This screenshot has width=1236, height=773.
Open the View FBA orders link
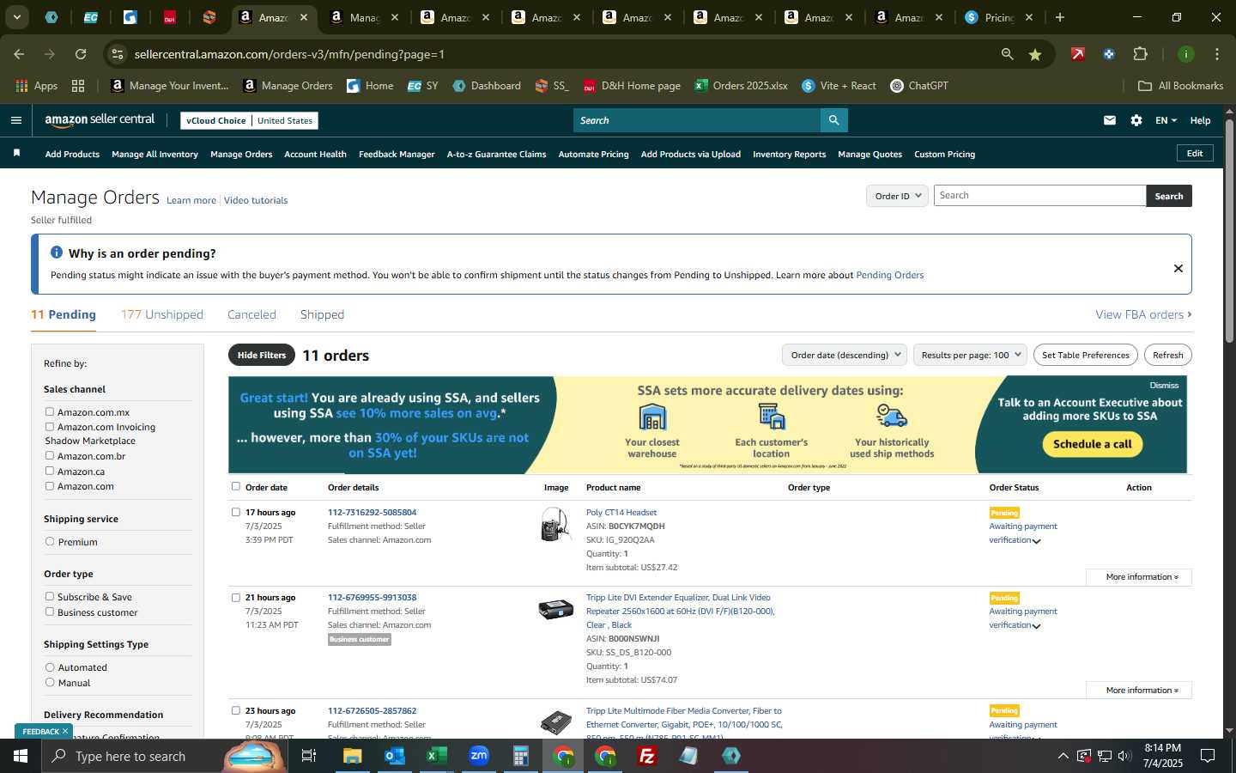click(1143, 314)
